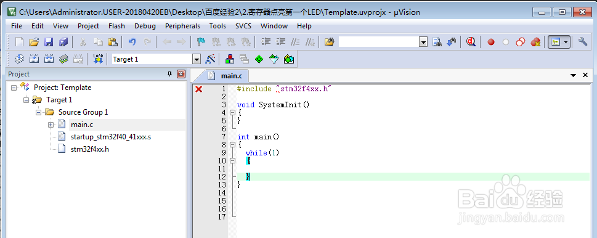Click the Go to Previous Bookmark icon
The image size is (597, 238).
pyautogui.click(x=216, y=42)
